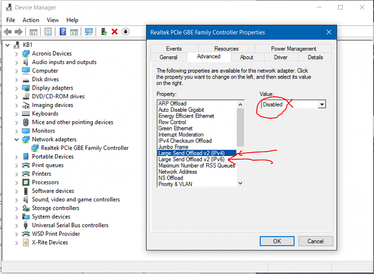The image size is (374, 274).
Task: Select Large Send Offload v2 (IPv6) property
Action: point(191,159)
